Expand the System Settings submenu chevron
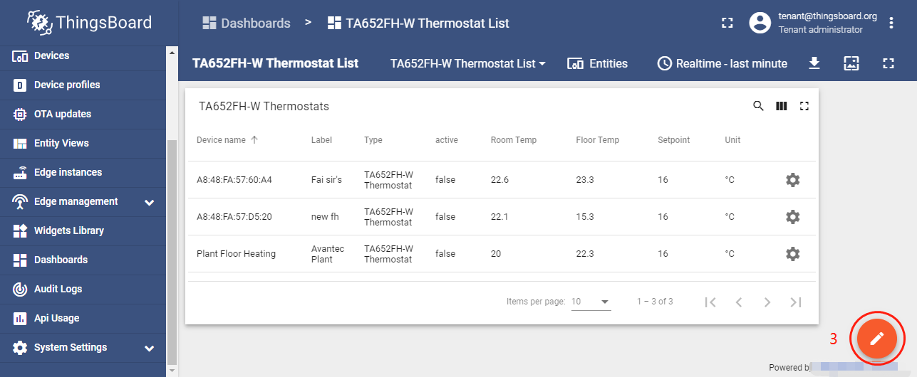 pyautogui.click(x=149, y=349)
